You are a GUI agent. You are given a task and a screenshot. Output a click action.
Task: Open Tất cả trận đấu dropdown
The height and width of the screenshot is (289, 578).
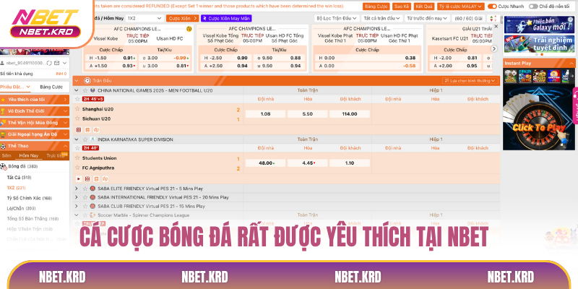(381, 18)
